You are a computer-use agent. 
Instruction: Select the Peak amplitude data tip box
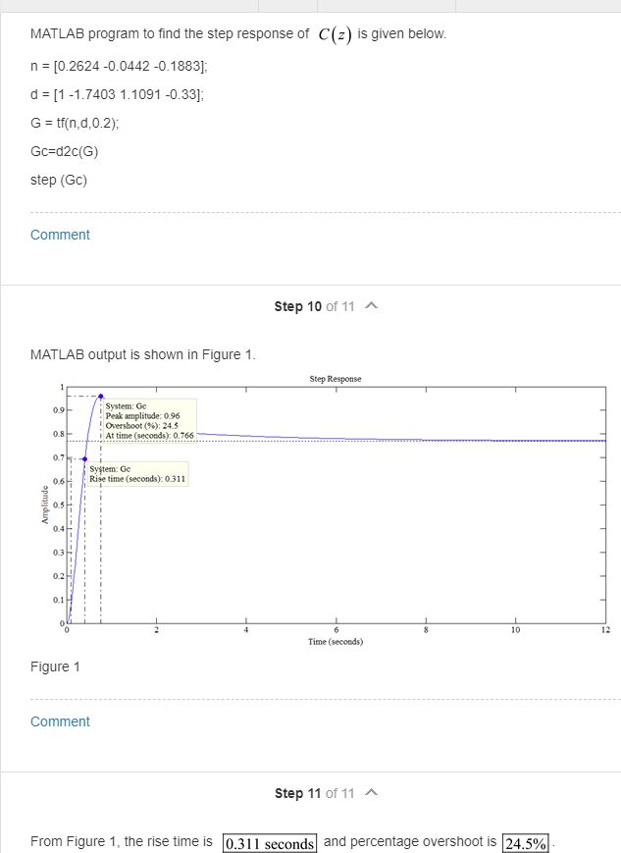149,420
